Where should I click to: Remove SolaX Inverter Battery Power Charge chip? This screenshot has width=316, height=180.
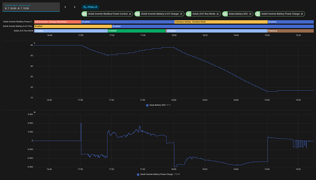(302, 14)
